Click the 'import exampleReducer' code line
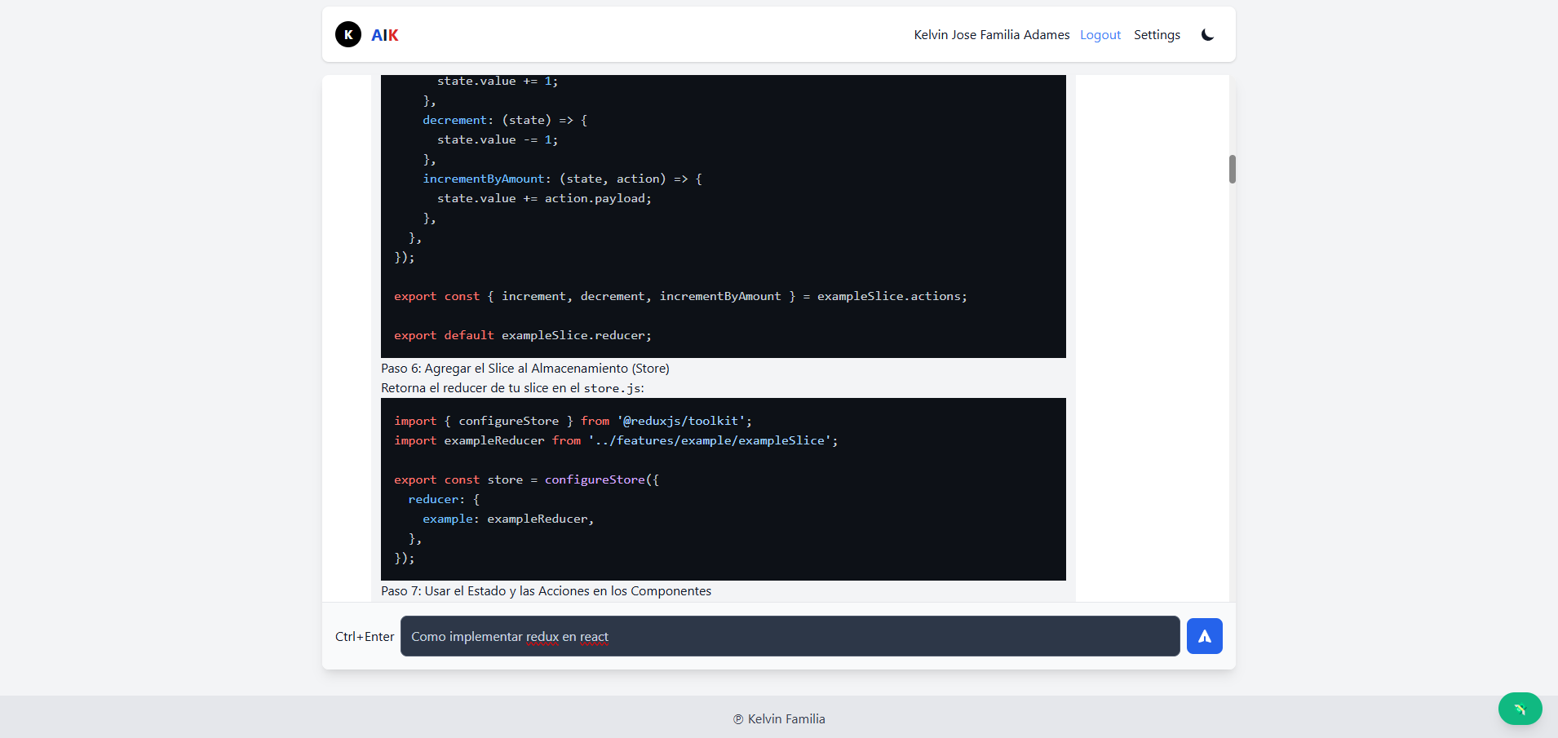Screen dimensions: 1558x738 pos(616,440)
